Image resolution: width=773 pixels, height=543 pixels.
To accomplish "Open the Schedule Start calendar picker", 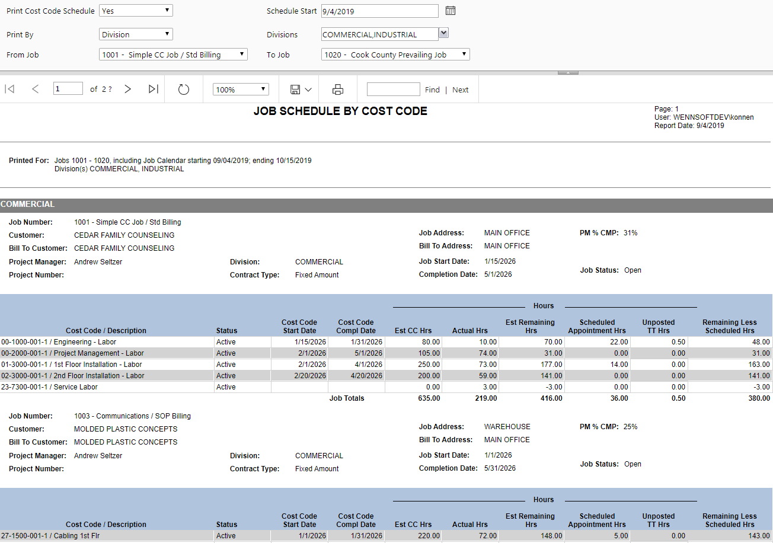I will click(450, 11).
